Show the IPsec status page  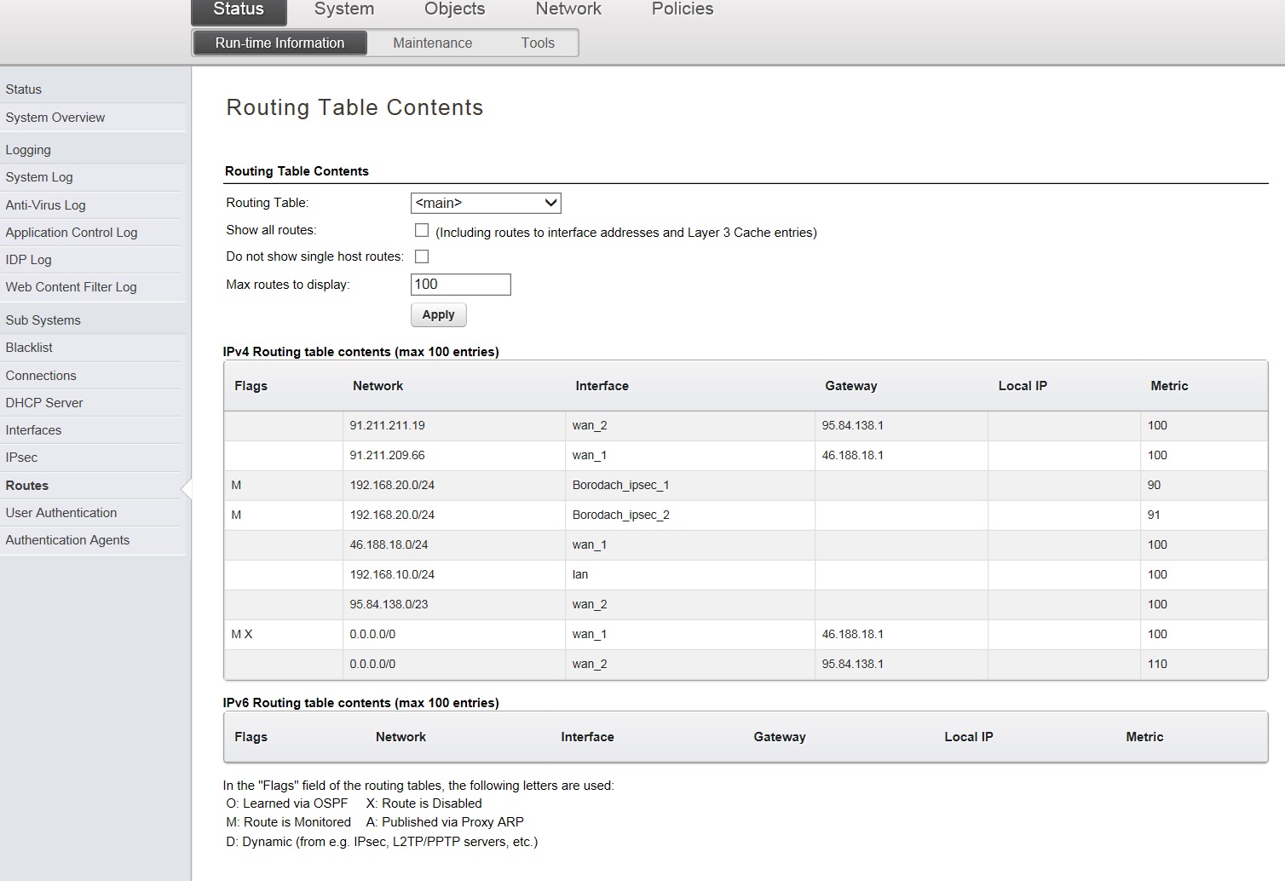[x=21, y=458]
